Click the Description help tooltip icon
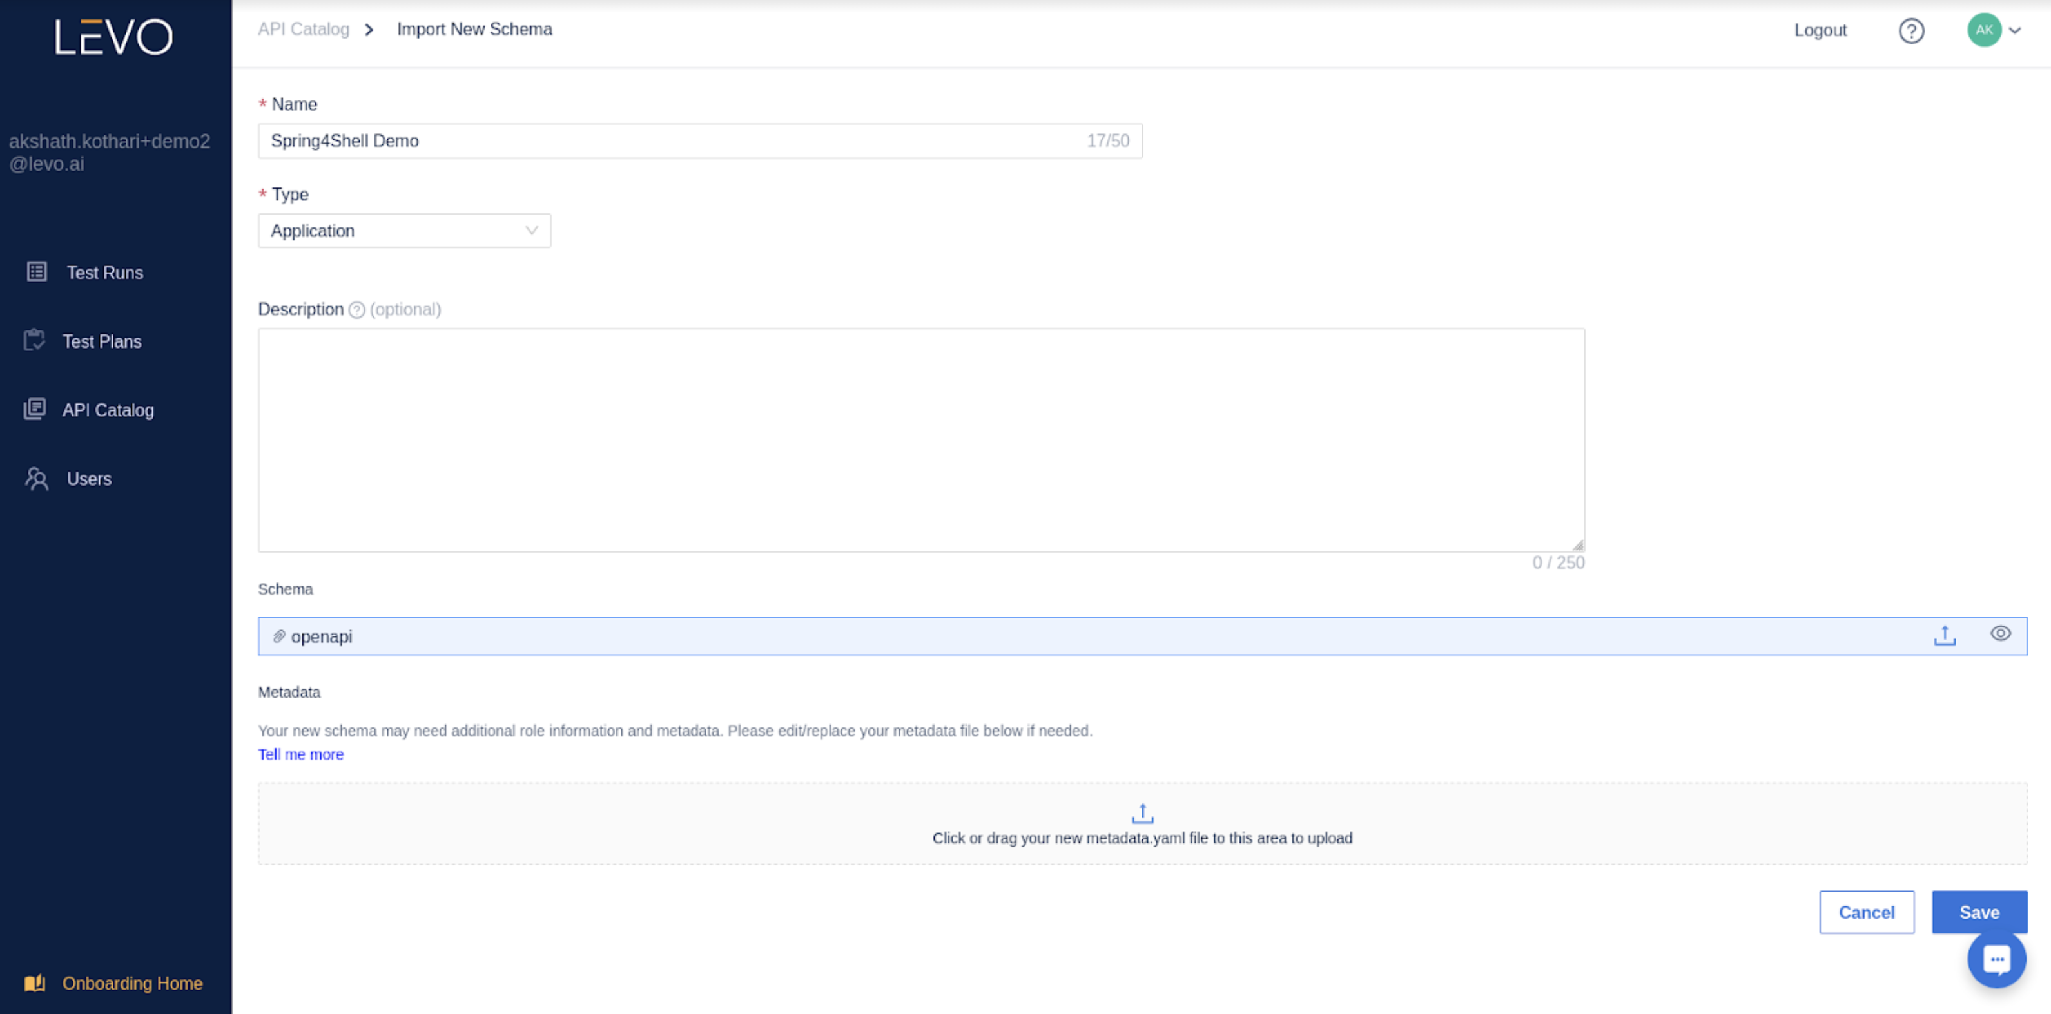 pyautogui.click(x=356, y=310)
